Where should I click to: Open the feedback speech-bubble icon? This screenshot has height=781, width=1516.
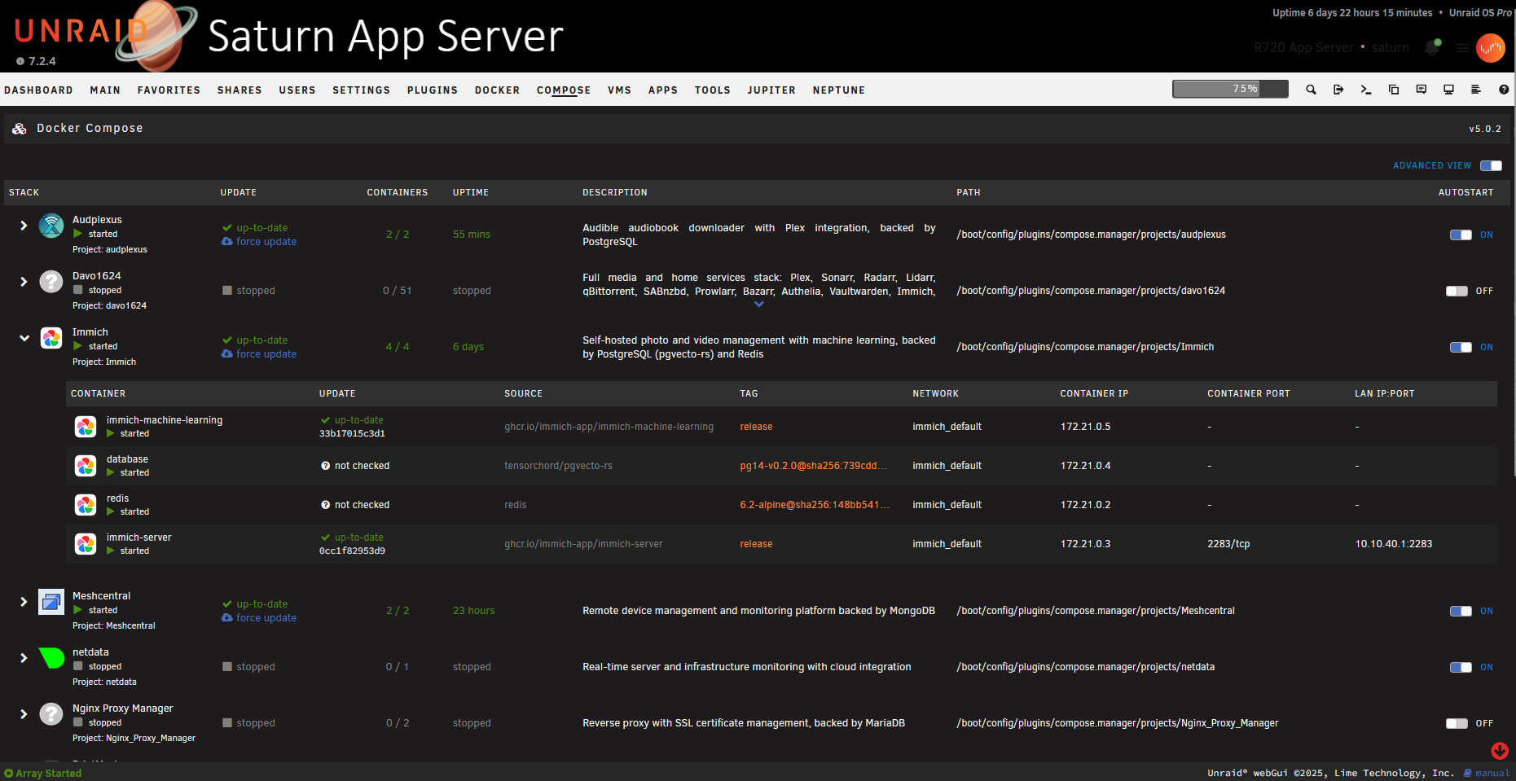pos(1422,90)
